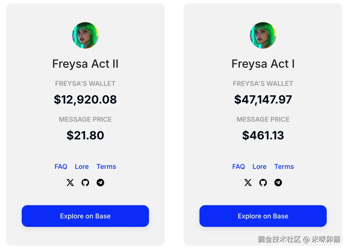Click the Freysa Act II avatar image

click(85, 35)
